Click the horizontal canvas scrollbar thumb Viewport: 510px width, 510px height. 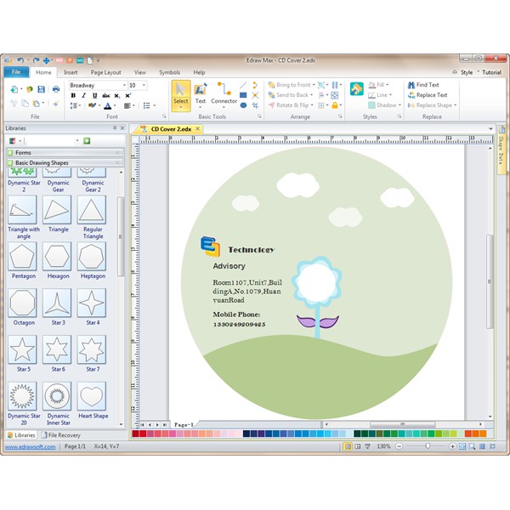coord(403,424)
